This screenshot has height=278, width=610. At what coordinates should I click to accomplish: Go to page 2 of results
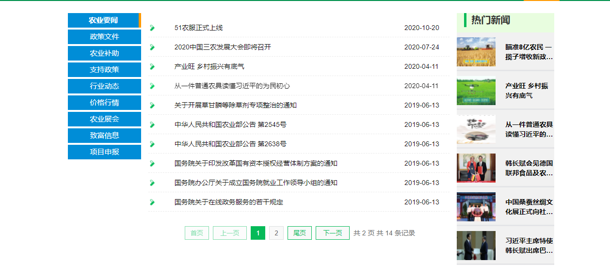pos(276,233)
